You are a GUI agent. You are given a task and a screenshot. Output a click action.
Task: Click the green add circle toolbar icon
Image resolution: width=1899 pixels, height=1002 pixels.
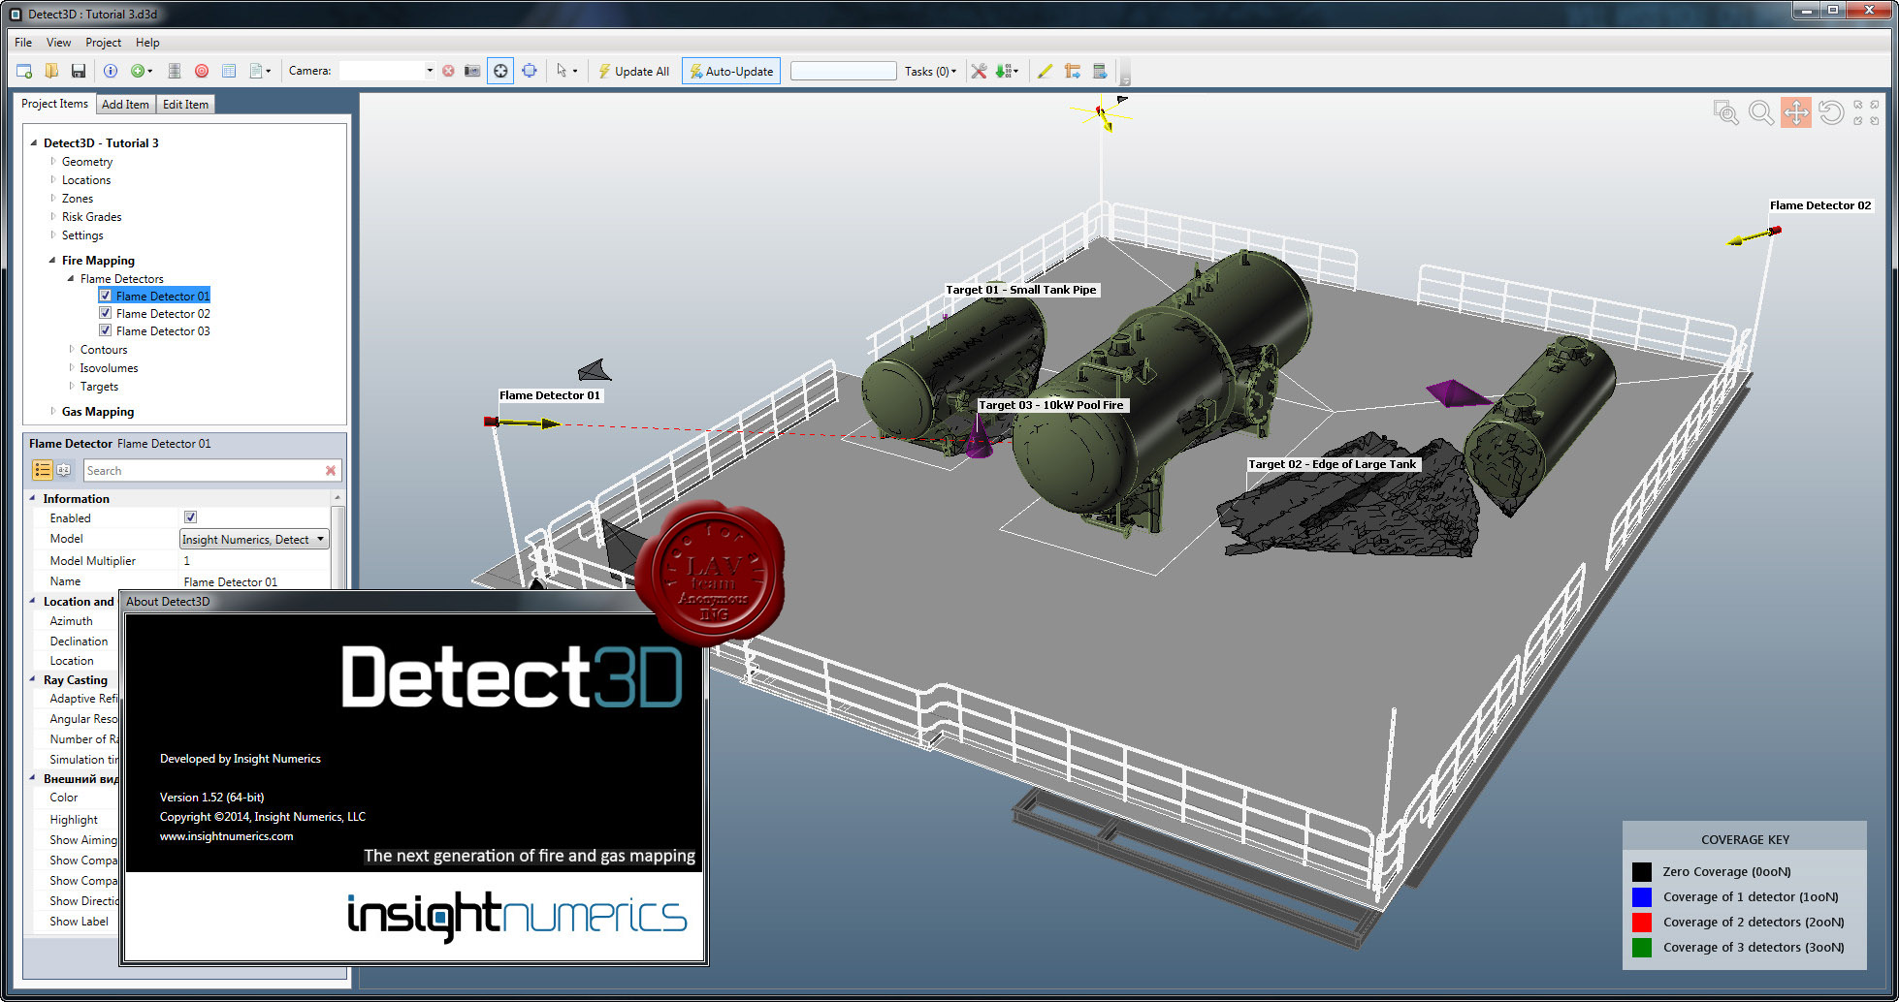click(138, 71)
